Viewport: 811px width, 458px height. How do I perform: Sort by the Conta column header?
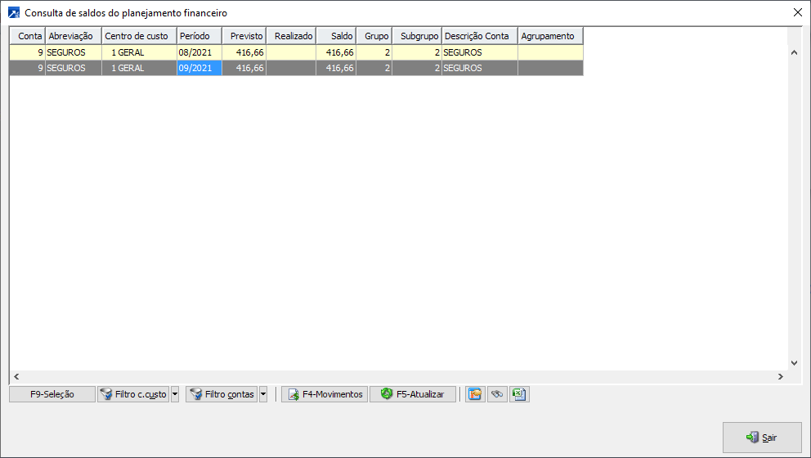click(x=28, y=36)
